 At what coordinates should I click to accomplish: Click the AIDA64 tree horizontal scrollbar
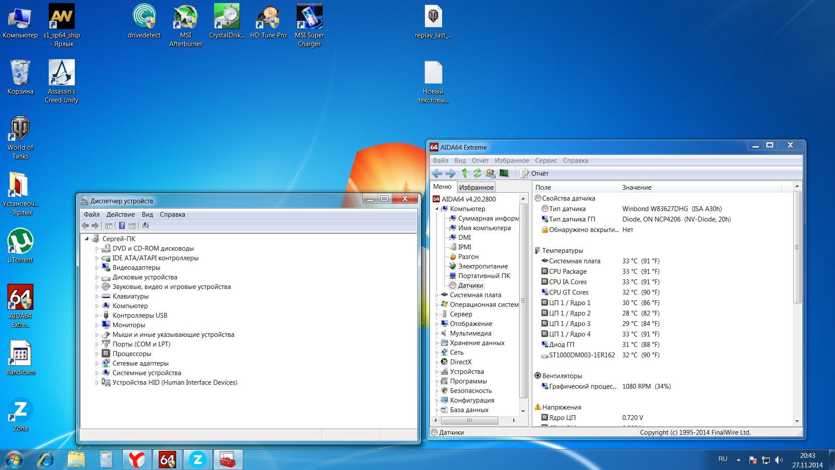[x=469, y=420]
